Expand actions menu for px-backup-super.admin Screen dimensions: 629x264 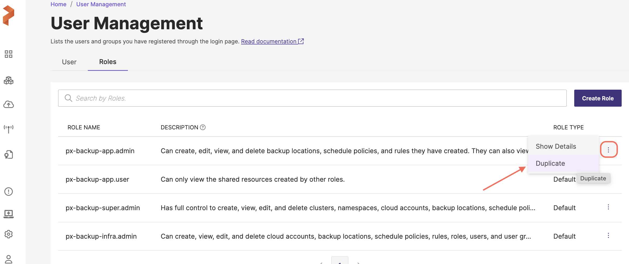point(608,207)
